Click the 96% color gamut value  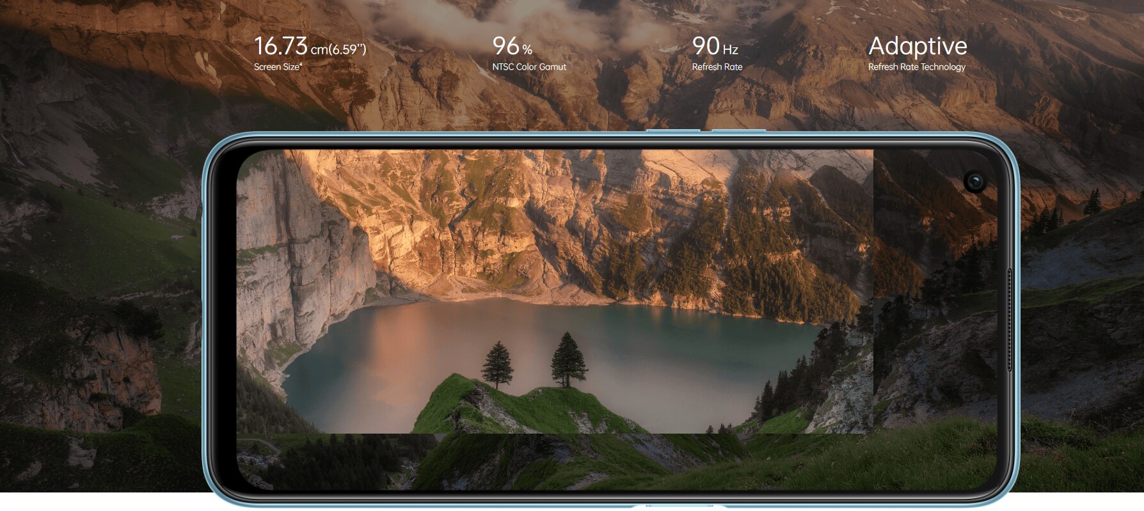(x=512, y=46)
